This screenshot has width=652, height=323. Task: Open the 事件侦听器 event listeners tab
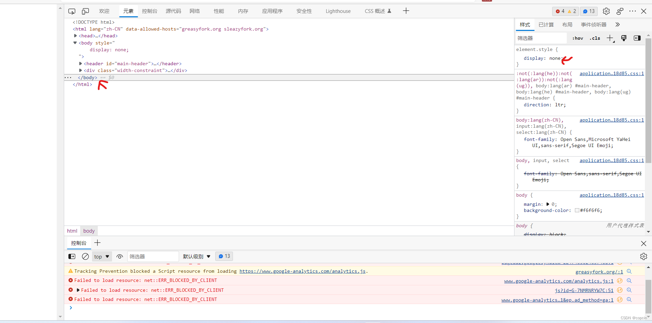point(594,25)
